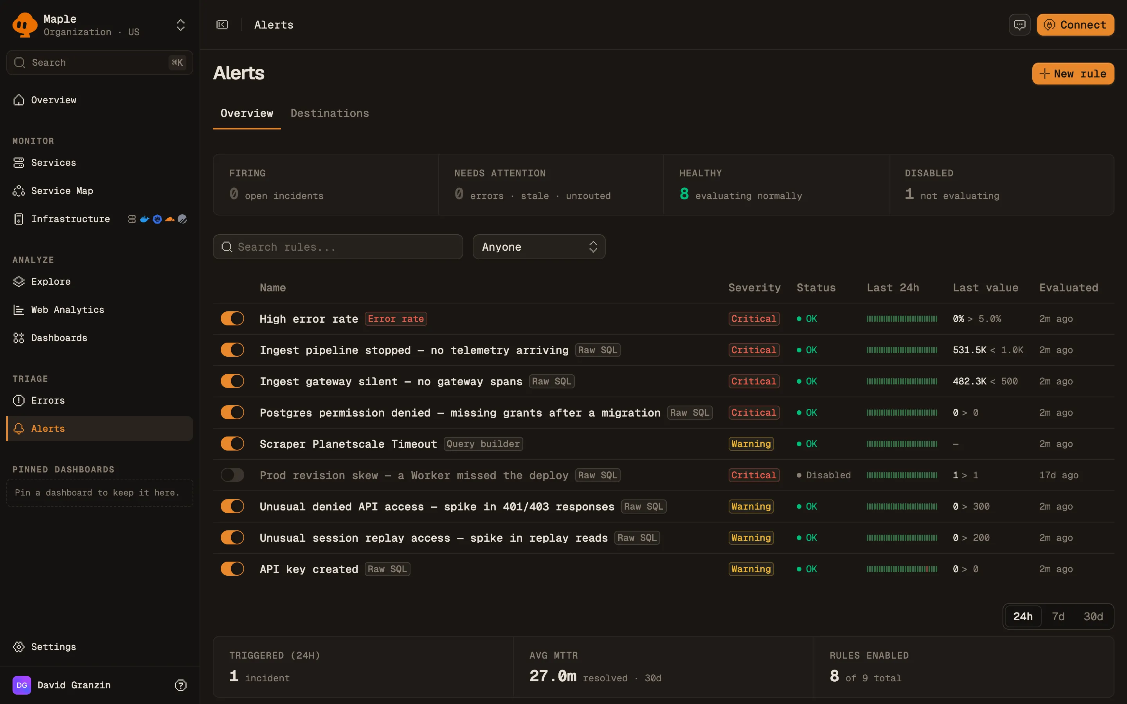Enable the Prod revision skew rule
The image size is (1127, 704).
click(x=232, y=475)
